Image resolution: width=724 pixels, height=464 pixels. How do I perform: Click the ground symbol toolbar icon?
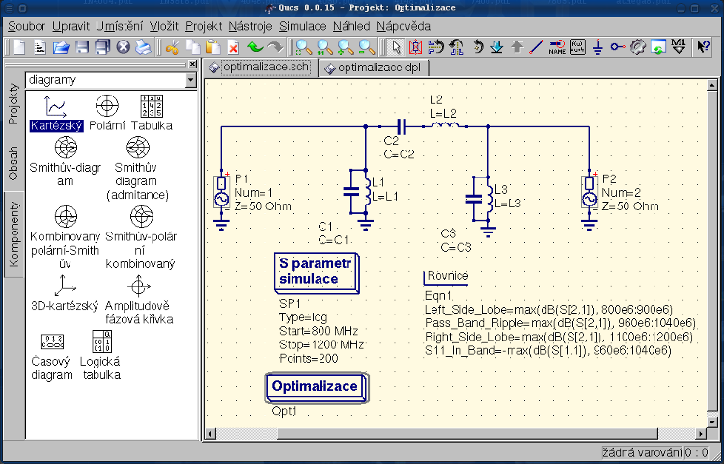point(598,46)
